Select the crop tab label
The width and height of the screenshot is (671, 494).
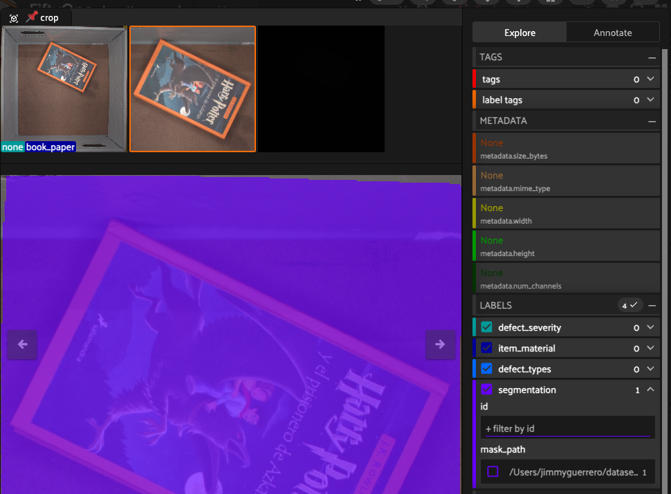[x=49, y=18]
